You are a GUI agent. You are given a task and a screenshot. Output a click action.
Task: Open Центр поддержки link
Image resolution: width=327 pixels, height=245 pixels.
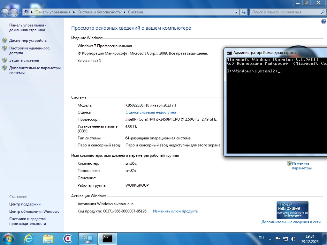point(25,204)
